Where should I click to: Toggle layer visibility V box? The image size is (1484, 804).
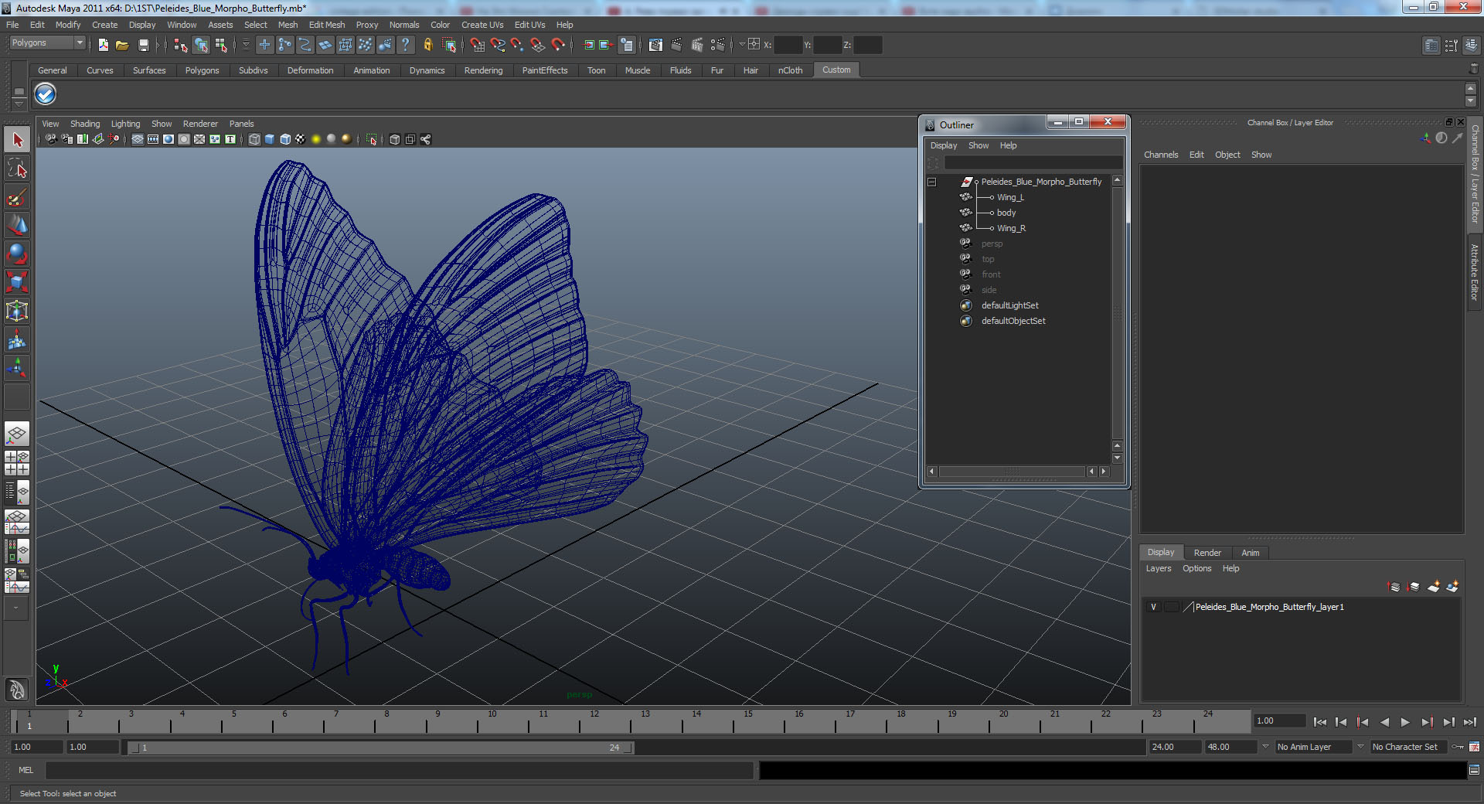(1154, 607)
